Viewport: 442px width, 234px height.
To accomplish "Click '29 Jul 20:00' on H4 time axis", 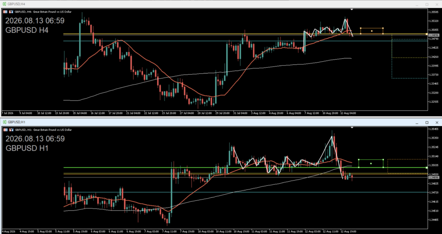I will (223, 113).
